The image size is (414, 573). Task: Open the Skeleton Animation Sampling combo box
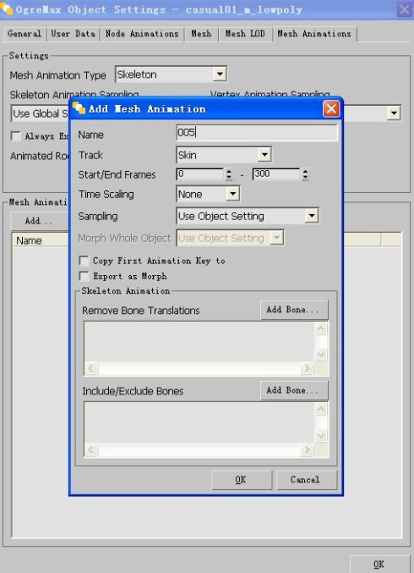point(40,113)
